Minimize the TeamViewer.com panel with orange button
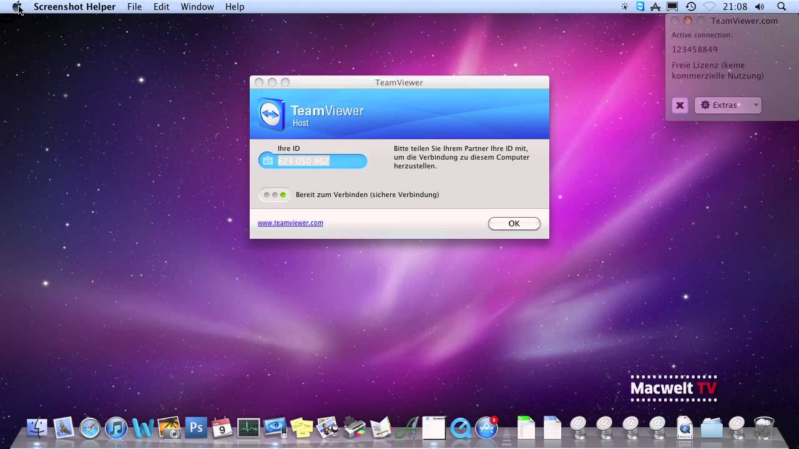799x449 pixels. tap(688, 21)
